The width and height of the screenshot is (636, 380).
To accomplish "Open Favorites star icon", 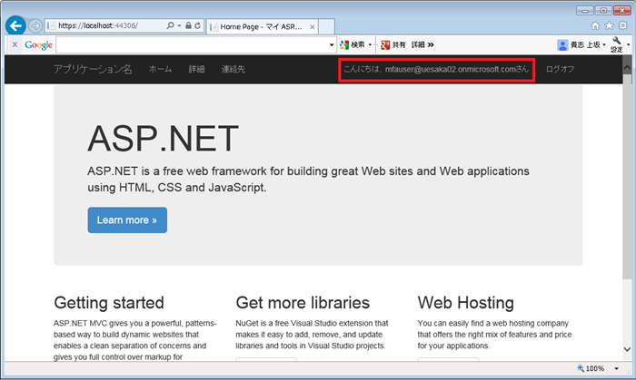I will click(x=609, y=26).
